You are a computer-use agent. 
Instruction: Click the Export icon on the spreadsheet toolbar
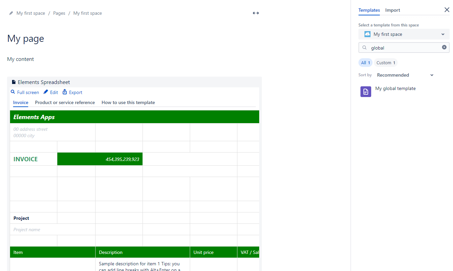point(65,92)
